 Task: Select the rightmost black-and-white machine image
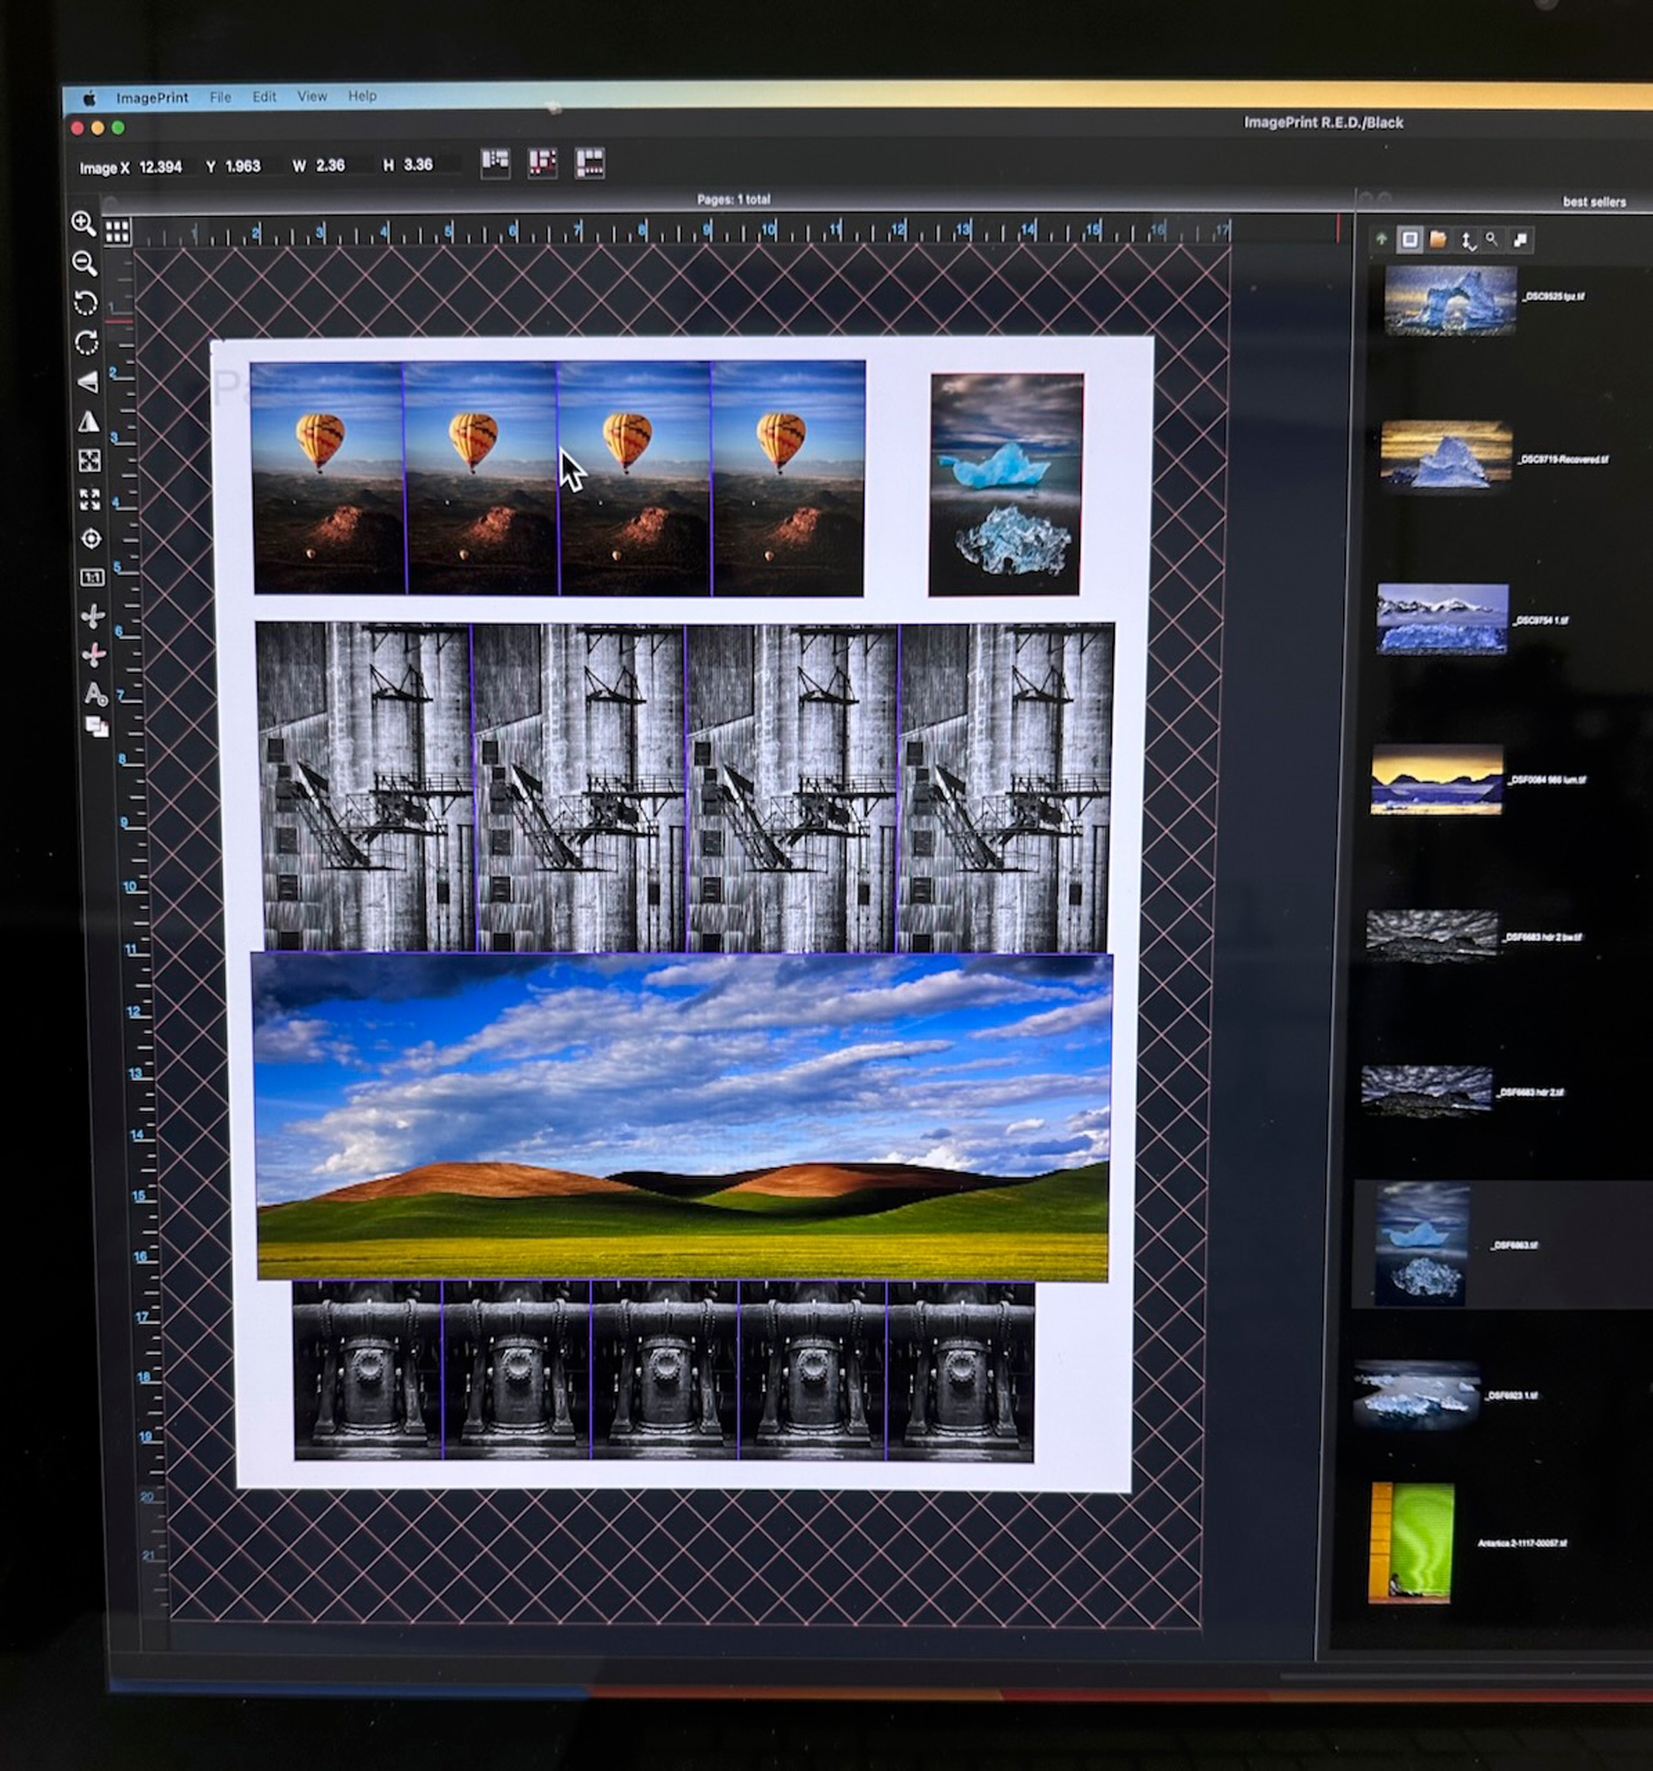coord(960,1372)
